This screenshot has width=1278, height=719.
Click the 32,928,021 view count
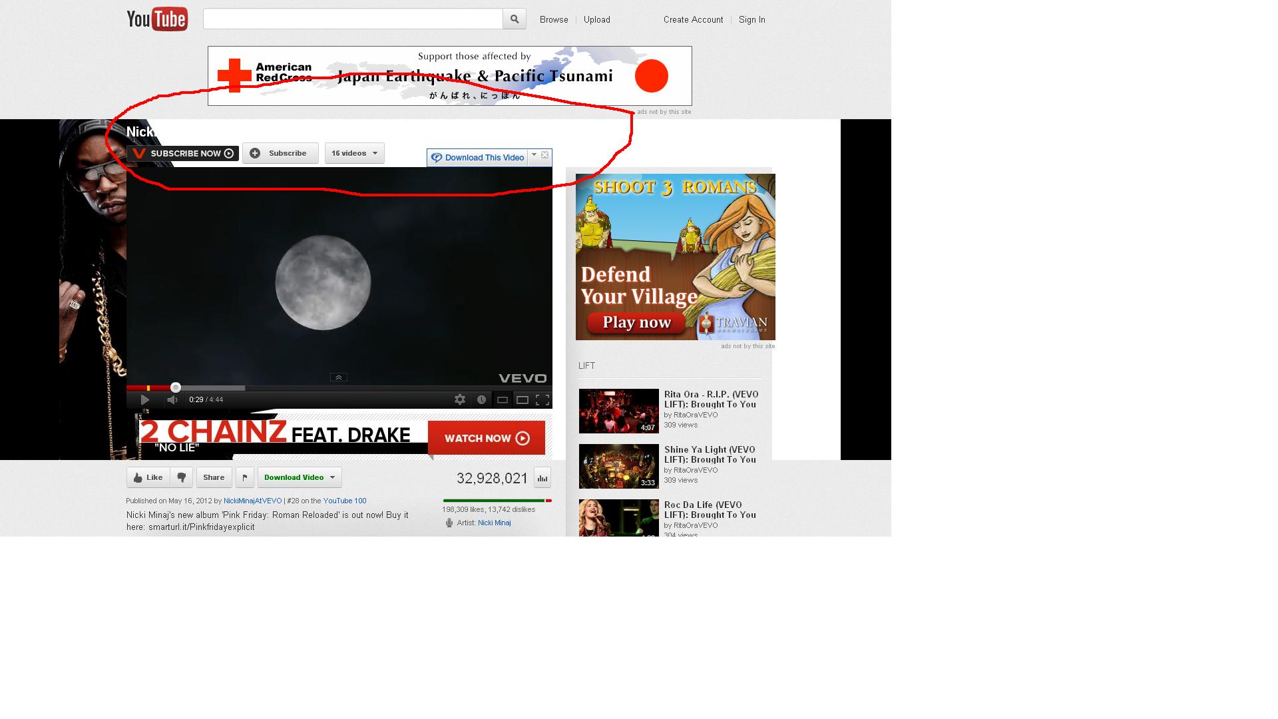point(492,478)
